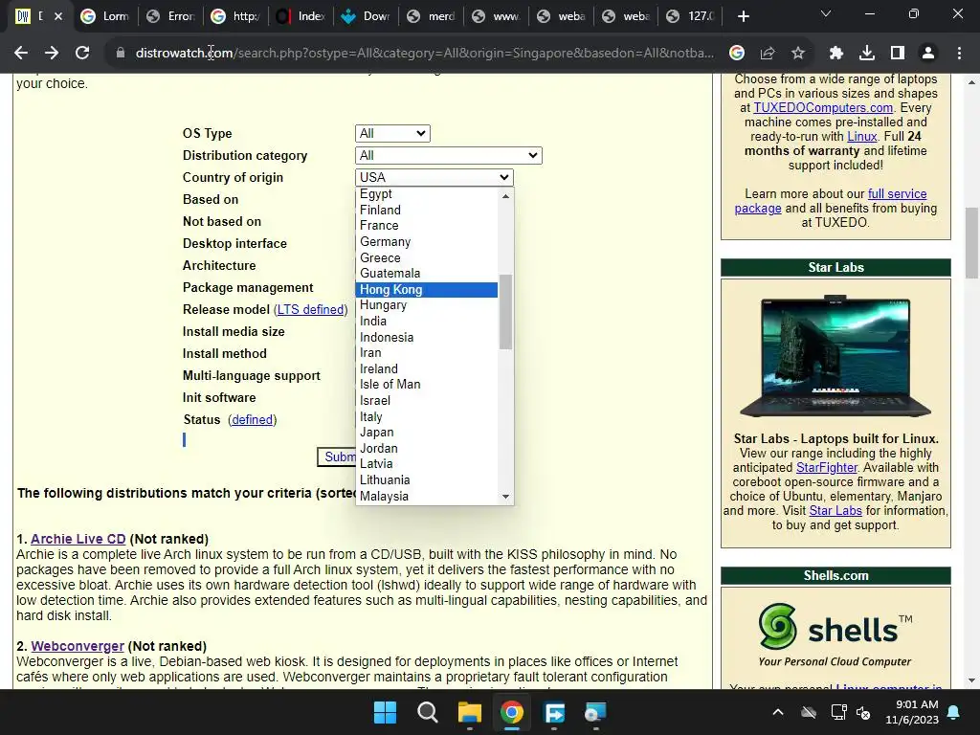The width and height of the screenshot is (980, 735).
Task: Select Germany in country list
Action: tap(427, 242)
